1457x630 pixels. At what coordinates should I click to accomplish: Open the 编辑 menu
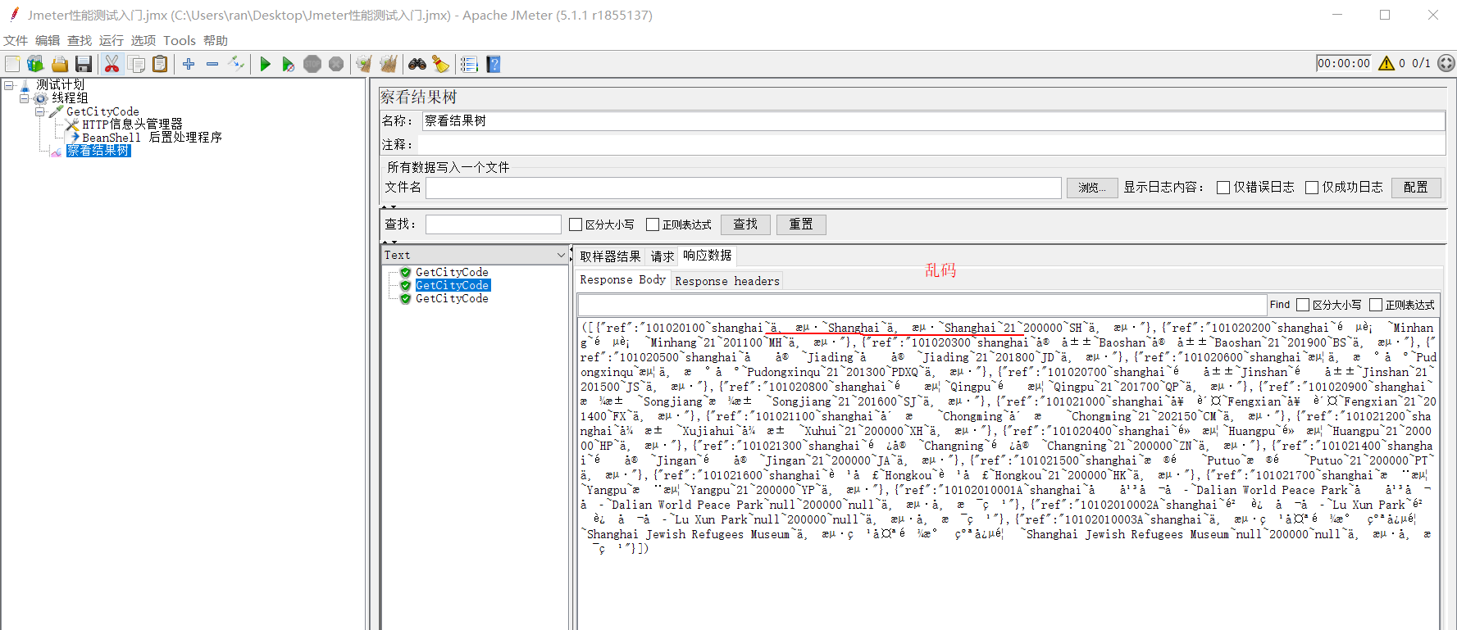(48, 40)
